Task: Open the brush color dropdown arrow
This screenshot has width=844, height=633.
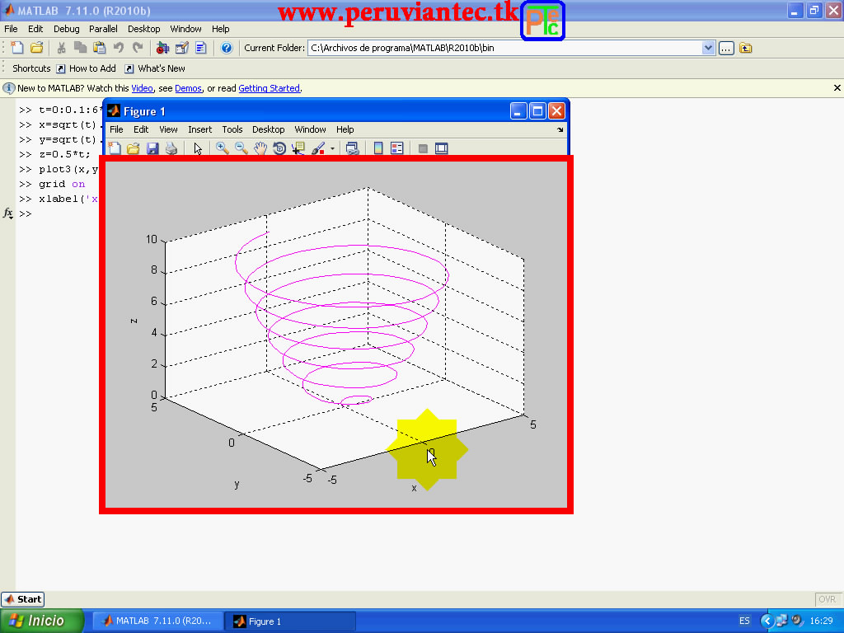Action: click(332, 148)
